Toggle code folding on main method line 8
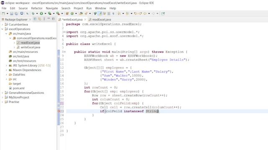Image resolution: width=268 pixels, height=150 pixels. (65, 52)
